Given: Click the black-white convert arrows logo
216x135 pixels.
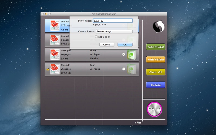Looking at the screenshot, I should [x=158, y=26].
